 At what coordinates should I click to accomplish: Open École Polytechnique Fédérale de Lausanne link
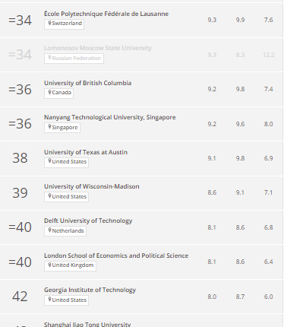coord(106,14)
